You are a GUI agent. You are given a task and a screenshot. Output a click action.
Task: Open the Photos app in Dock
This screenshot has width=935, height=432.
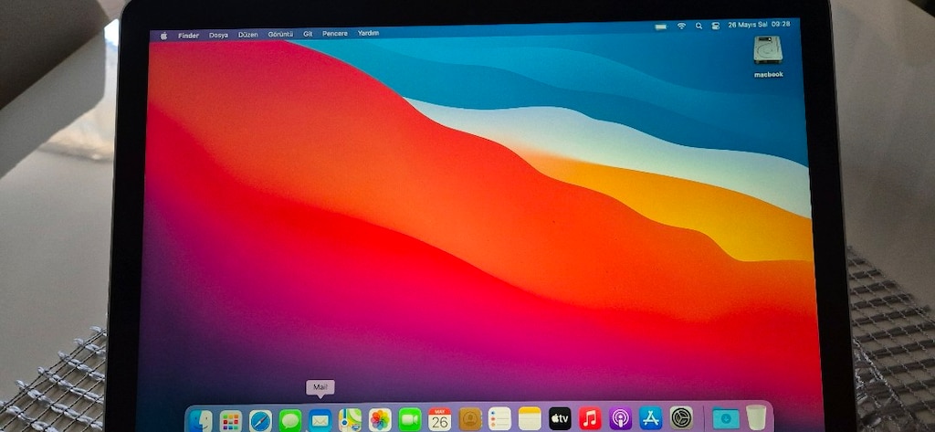click(x=380, y=420)
